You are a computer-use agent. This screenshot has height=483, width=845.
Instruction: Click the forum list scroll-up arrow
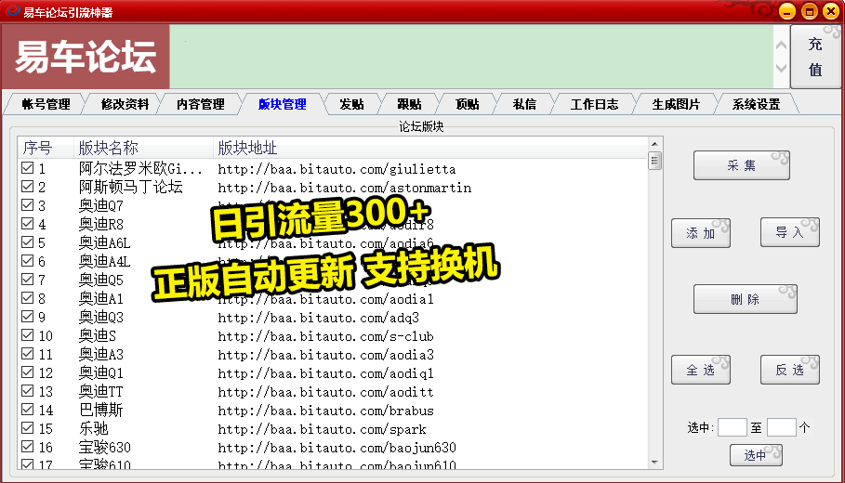tap(654, 144)
